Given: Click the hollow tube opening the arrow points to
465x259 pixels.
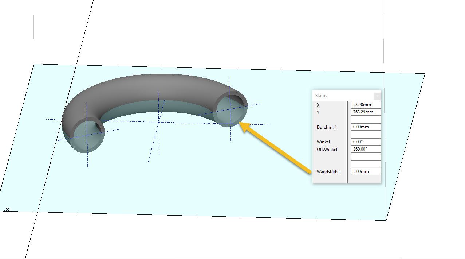Looking at the screenshot, I should click(x=230, y=109).
